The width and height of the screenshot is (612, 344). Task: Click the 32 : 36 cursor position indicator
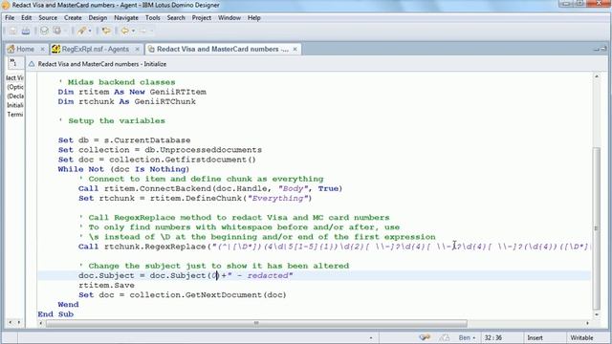[493, 337]
